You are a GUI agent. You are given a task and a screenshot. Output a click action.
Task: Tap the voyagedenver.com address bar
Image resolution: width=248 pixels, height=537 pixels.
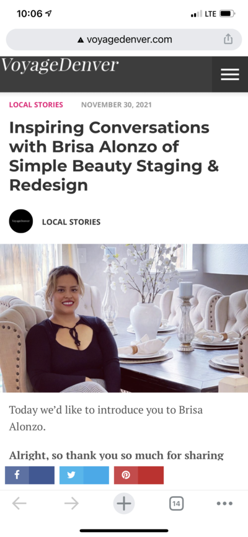point(124,40)
